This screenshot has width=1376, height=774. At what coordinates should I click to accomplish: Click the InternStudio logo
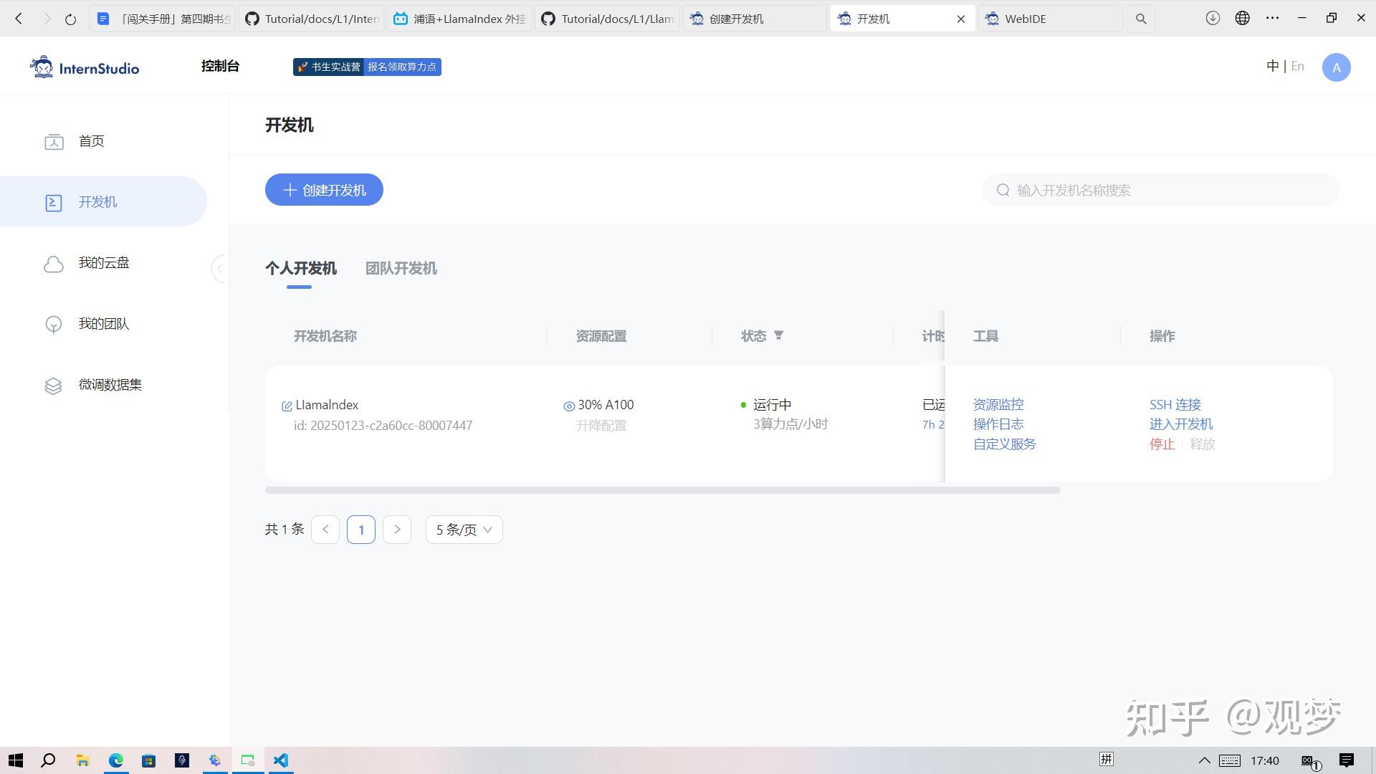[x=85, y=67]
